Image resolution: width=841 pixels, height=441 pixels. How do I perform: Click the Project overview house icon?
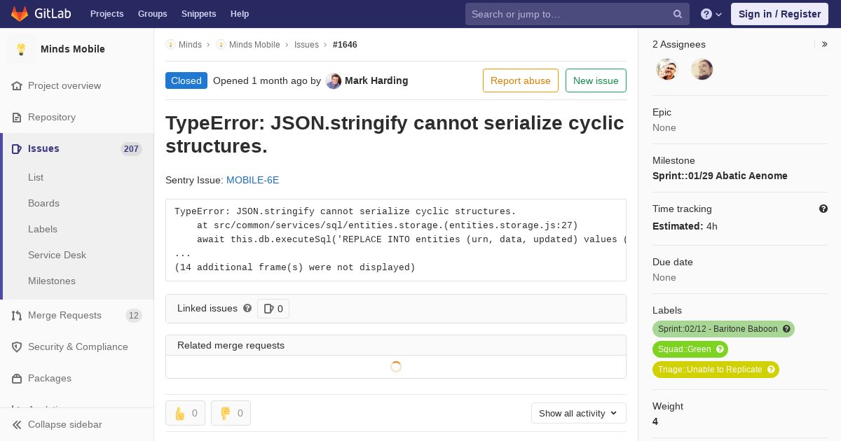[x=17, y=85]
